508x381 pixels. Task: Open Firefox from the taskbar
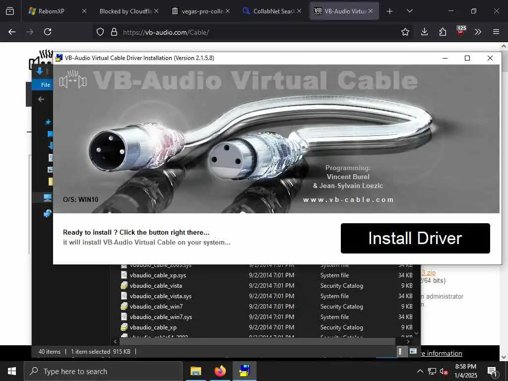coord(220,371)
